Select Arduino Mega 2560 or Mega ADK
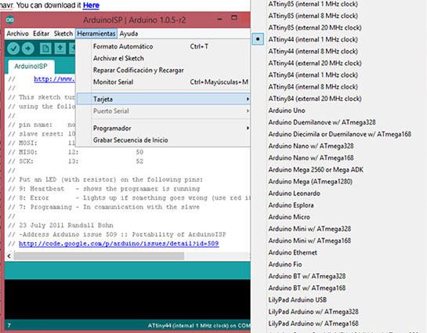The image size is (427, 333). [316, 169]
